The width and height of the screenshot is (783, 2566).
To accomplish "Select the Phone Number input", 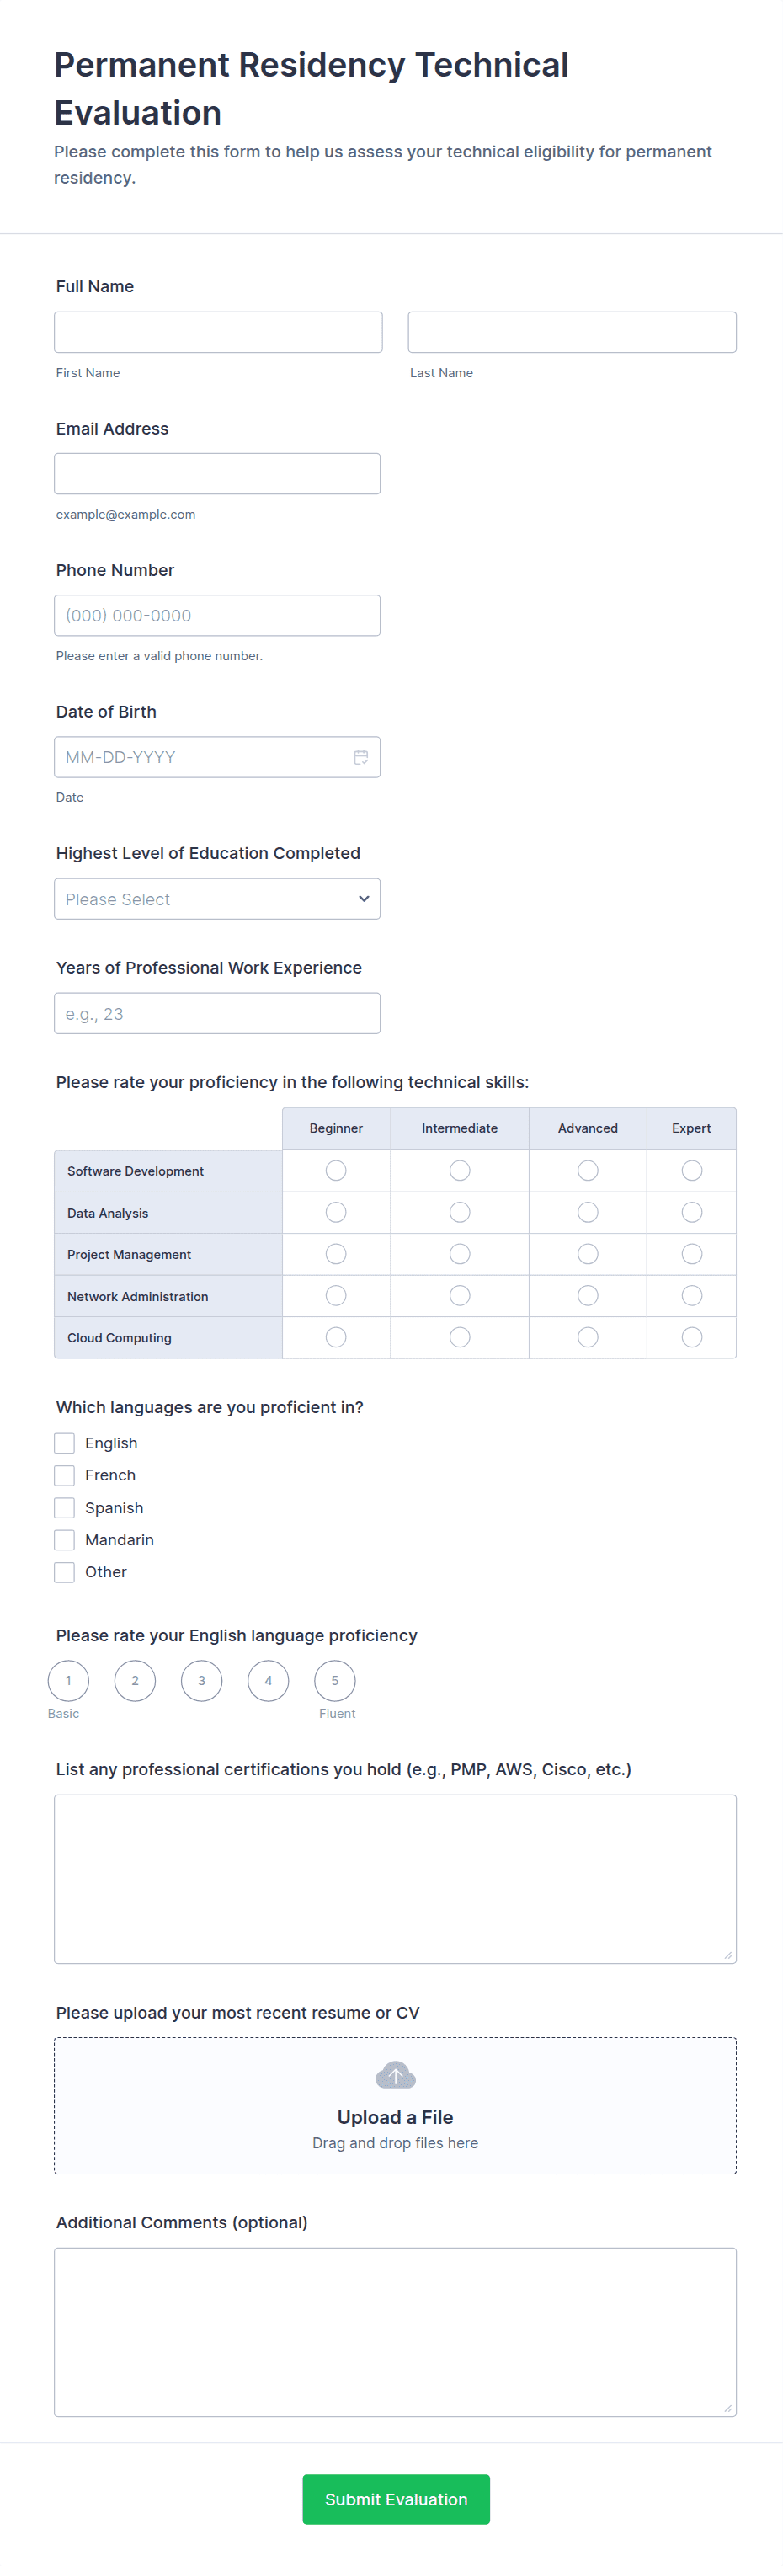I will 217,616.
